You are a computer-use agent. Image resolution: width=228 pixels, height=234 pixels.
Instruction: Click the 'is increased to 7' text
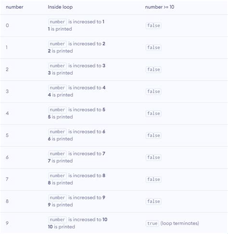click(x=87, y=154)
